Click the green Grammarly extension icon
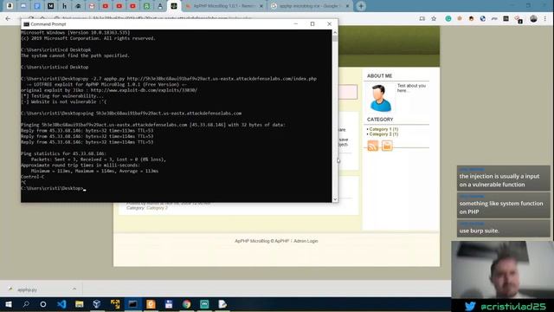This screenshot has width=554, height=312. (448, 19)
